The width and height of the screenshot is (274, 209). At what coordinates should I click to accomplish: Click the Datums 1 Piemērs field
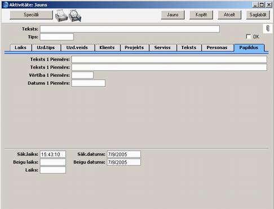point(89,83)
